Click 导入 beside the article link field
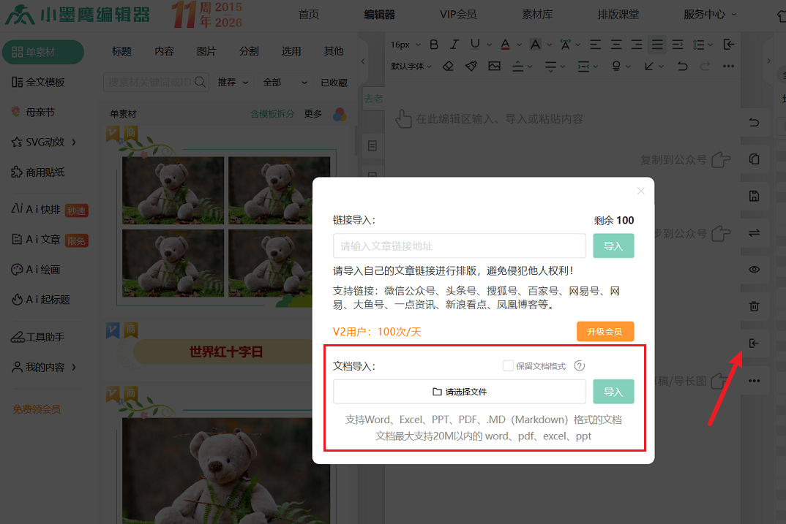 pos(613,246)
